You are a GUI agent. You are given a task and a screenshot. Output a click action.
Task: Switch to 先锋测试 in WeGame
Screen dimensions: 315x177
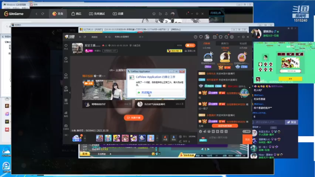click(97, 14)
